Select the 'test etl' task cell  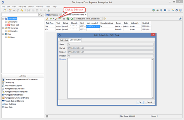point(59,29)
